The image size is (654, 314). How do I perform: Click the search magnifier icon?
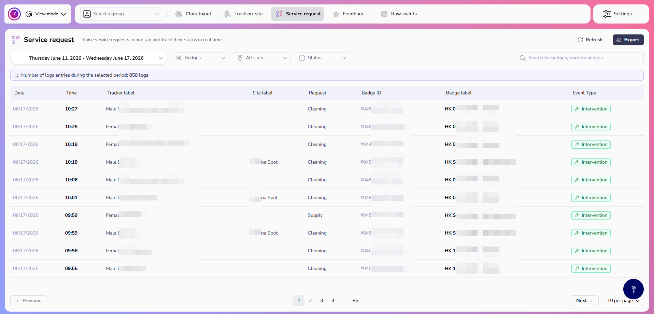(x=523, y=58)
